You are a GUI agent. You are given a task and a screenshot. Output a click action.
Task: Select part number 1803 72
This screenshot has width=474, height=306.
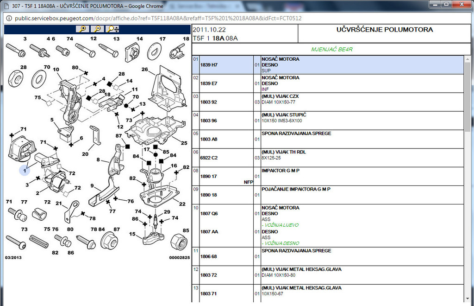pos(209,275)
